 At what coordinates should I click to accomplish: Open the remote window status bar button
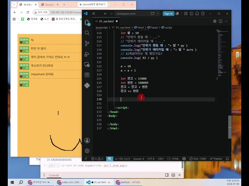pyautogui.click(x=86, y=158)
